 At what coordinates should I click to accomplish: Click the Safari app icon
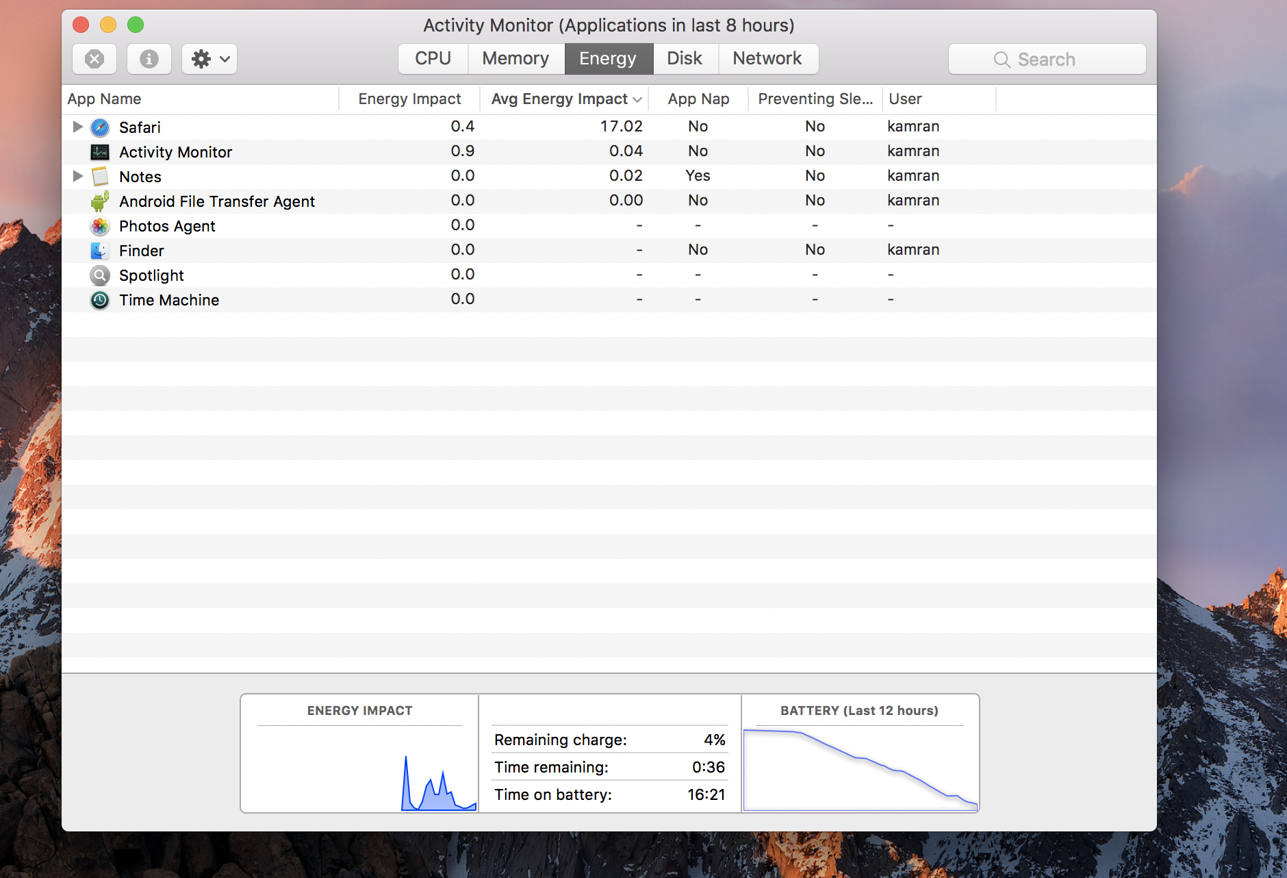tap(100, 127)
